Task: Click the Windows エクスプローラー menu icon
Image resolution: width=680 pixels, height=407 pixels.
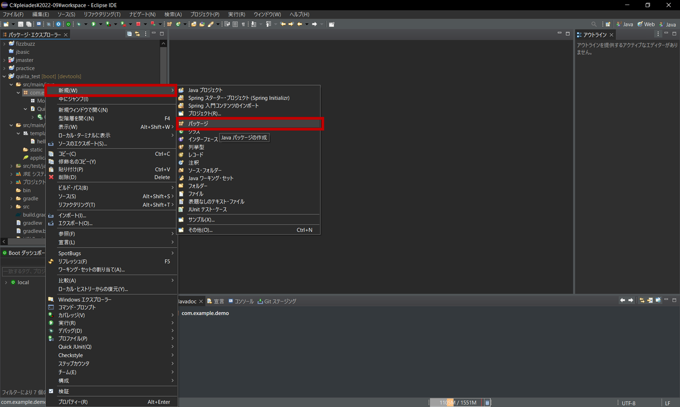Action: click(51, 300)
